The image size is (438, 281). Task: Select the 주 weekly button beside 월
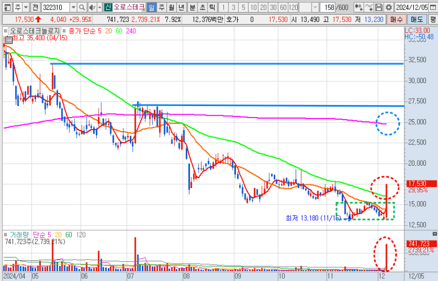(x=162, y=7)
